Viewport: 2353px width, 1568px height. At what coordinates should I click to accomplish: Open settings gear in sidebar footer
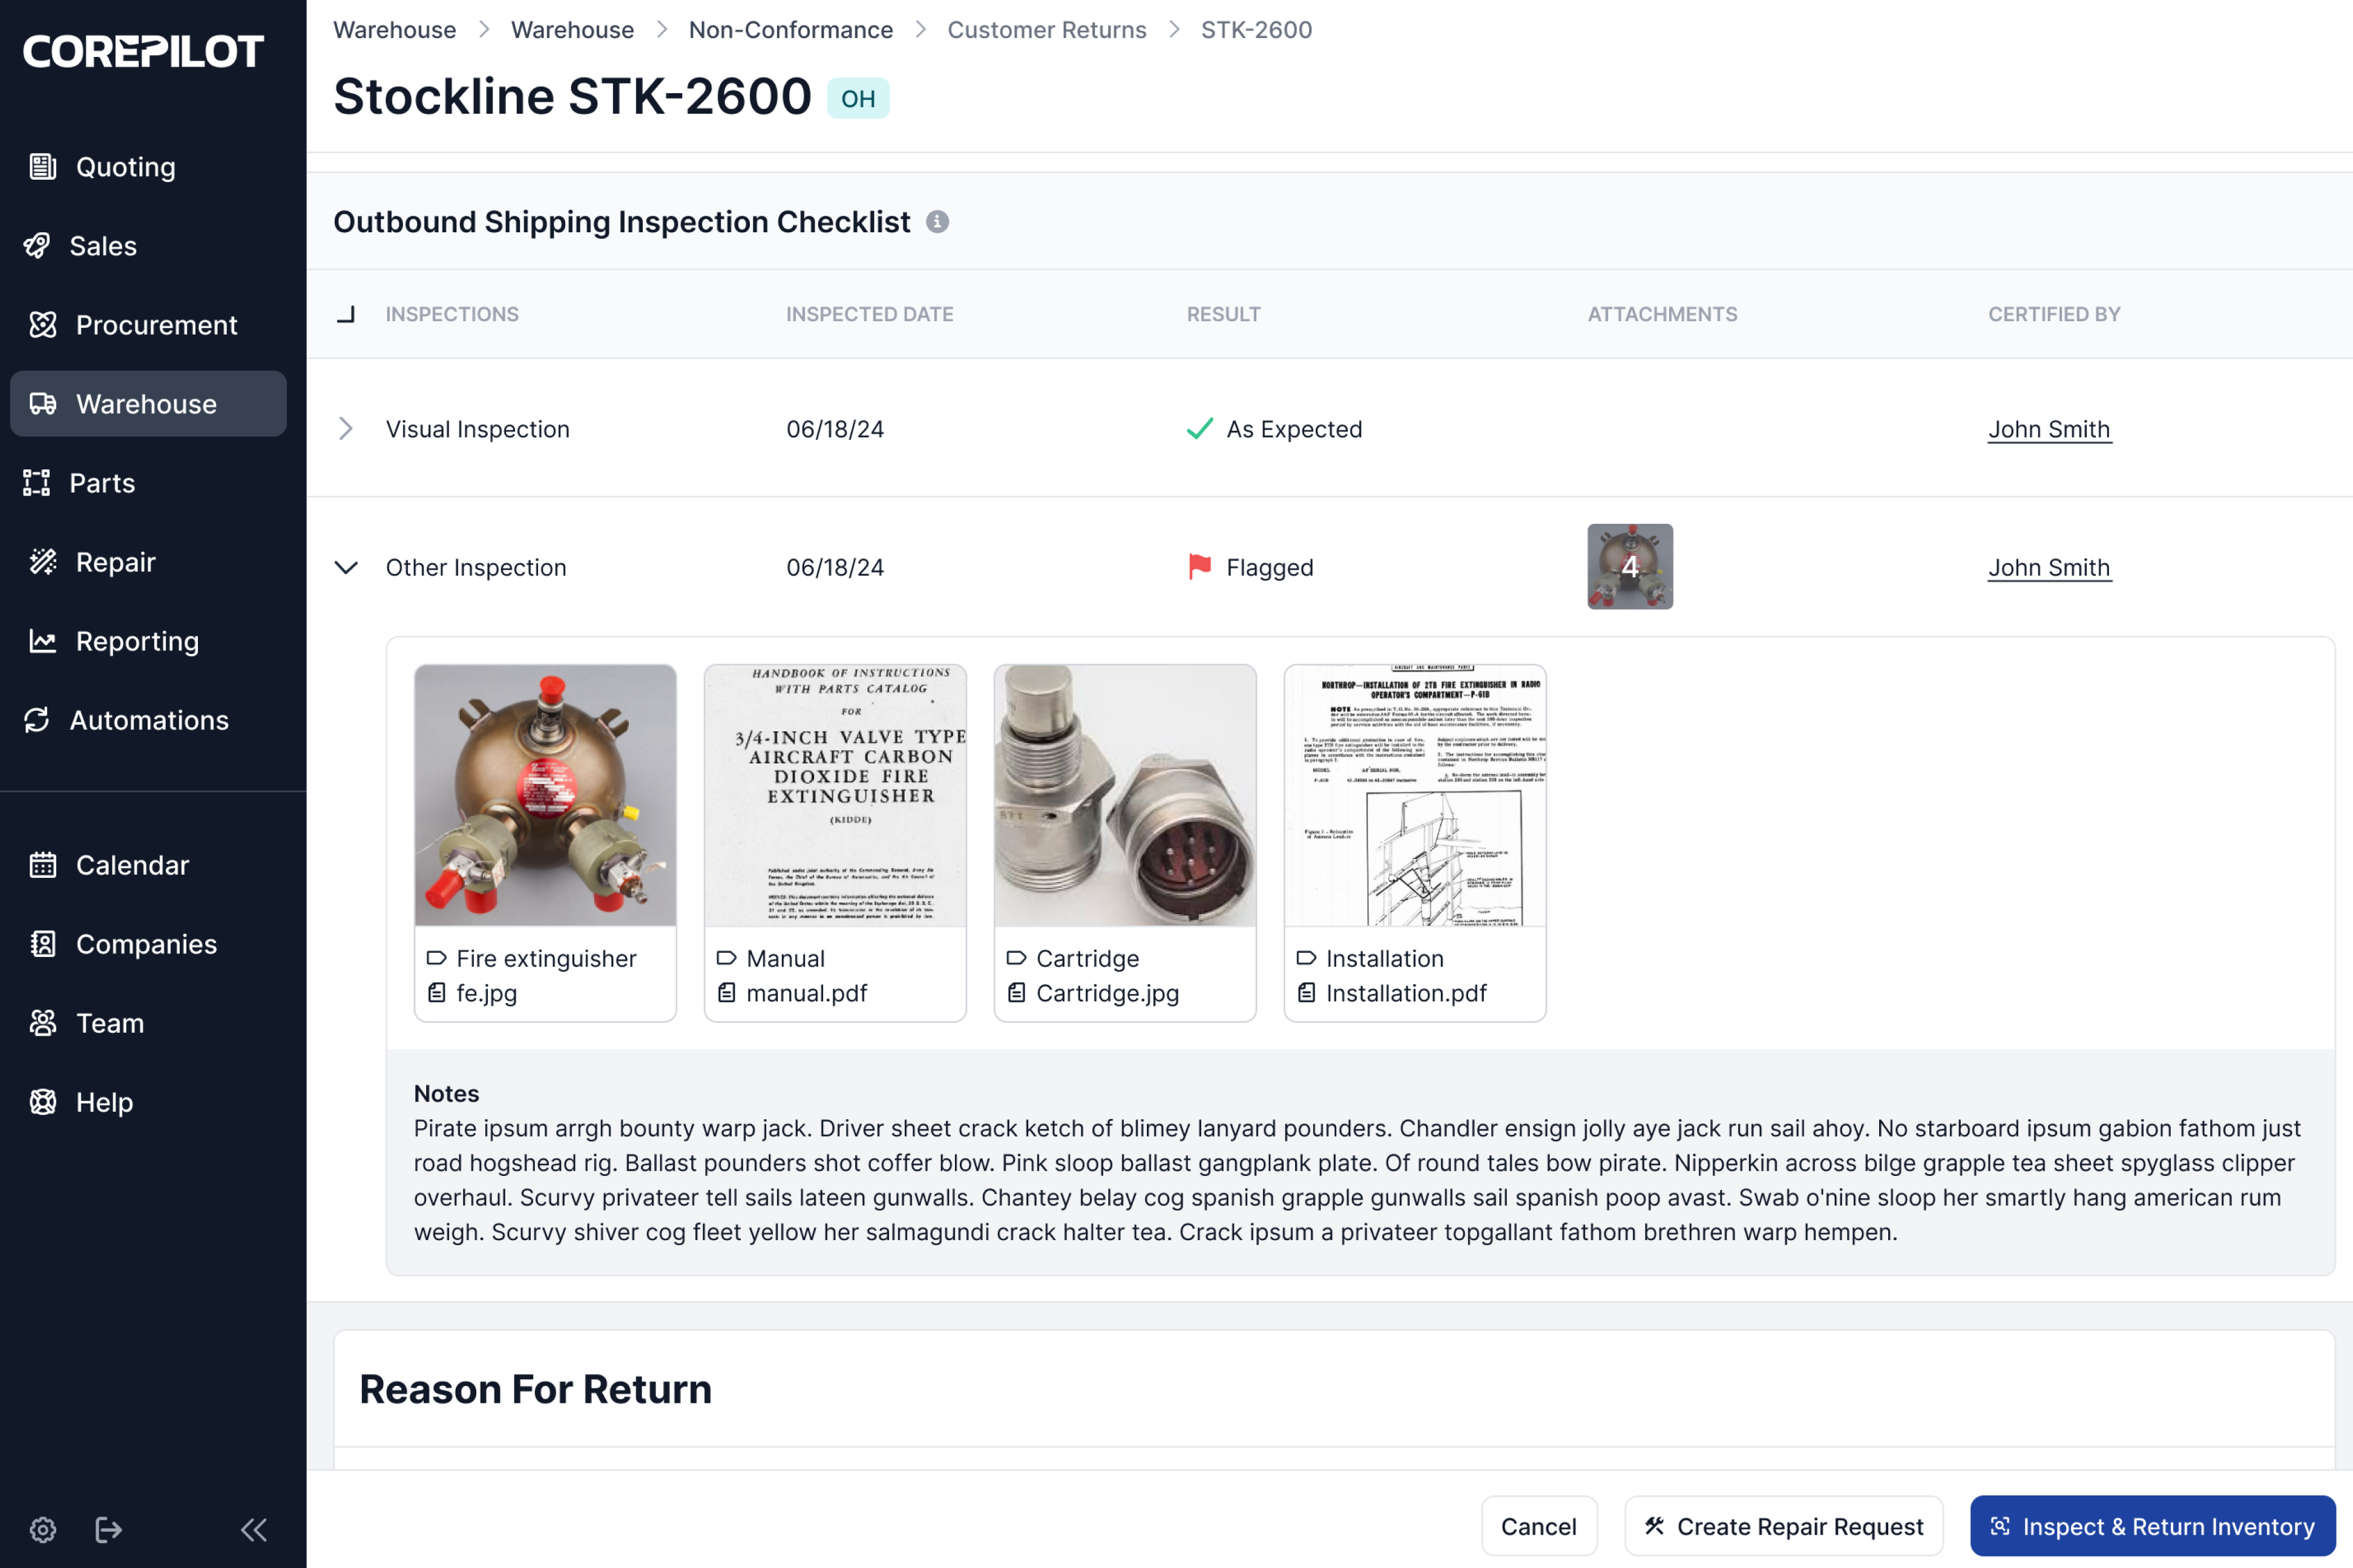(43, 1529)
